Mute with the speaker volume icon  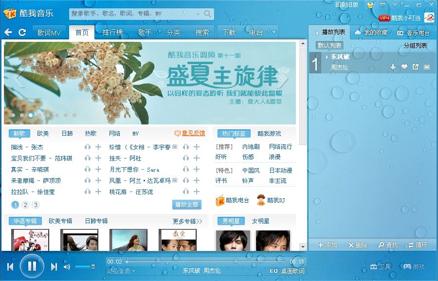pyautogui.click(x=67, y=267)
